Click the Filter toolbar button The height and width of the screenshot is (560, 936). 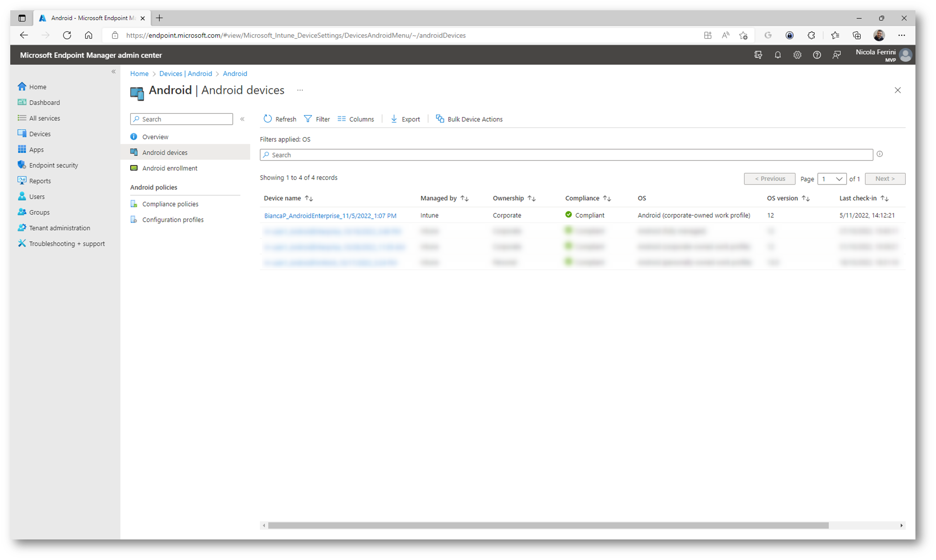pos(317,119)
